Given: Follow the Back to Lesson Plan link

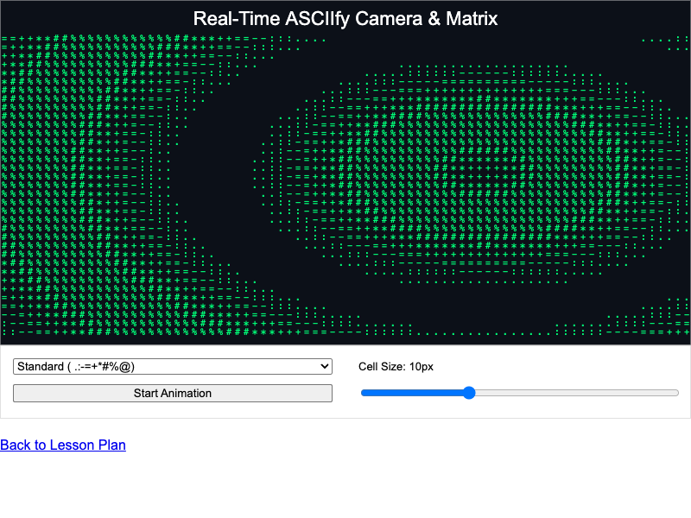Looking at the screenshot, I should point(63,445).
